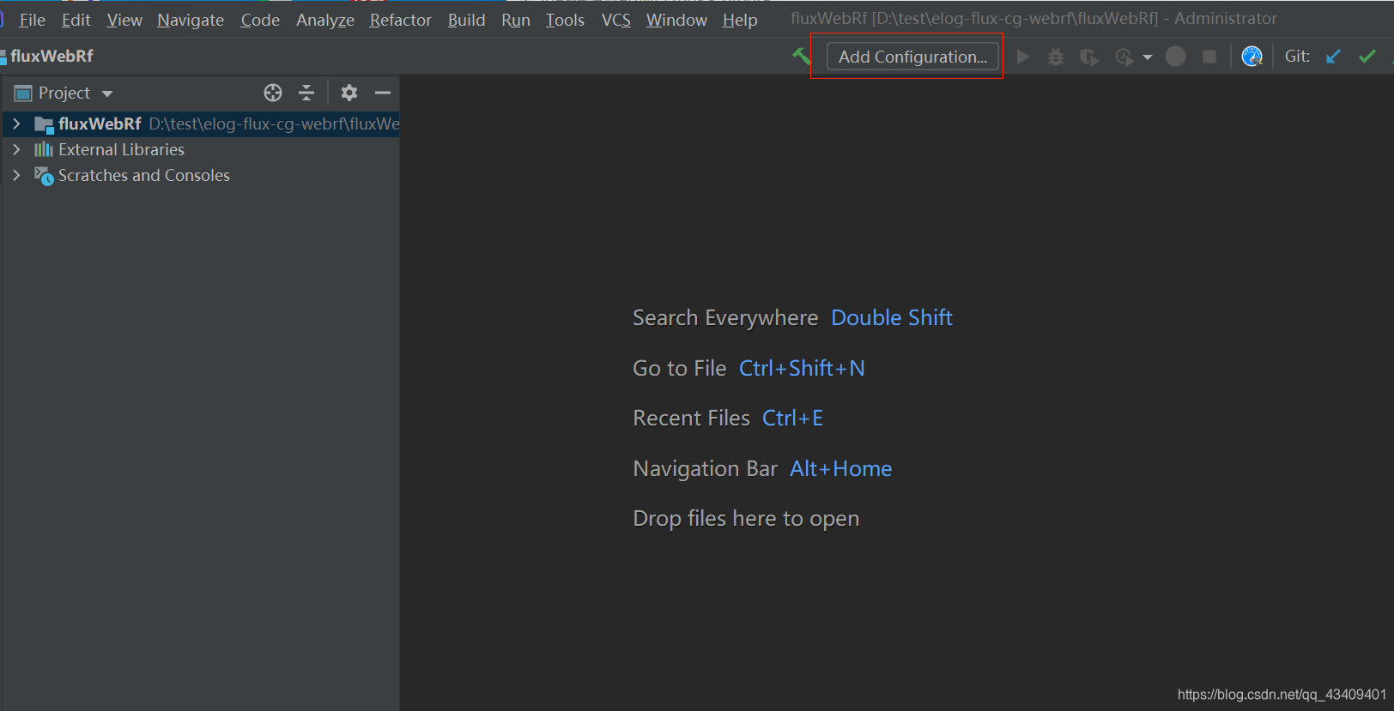Click the Git Commit checkmark icon

[x=1367, y=57]
